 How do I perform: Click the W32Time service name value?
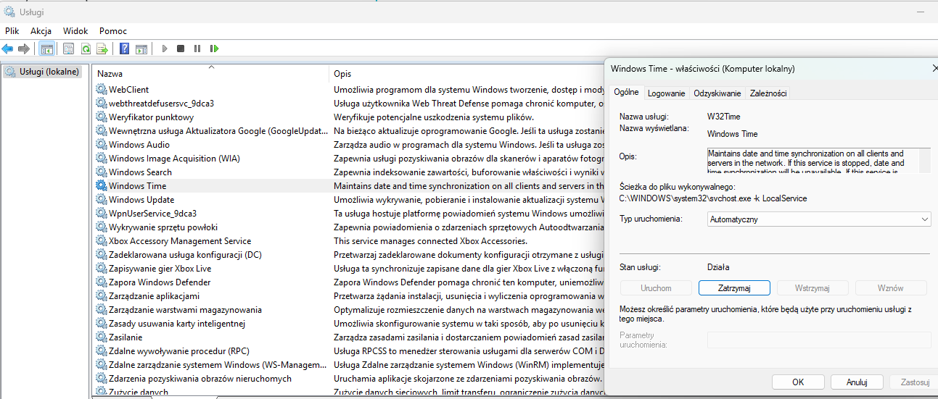coord(723,116)
